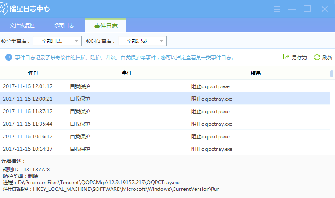Select log entry 2017-11-16 10:16:12
The width and height of the screenshot is (335, 198).
tap(165, 137)
